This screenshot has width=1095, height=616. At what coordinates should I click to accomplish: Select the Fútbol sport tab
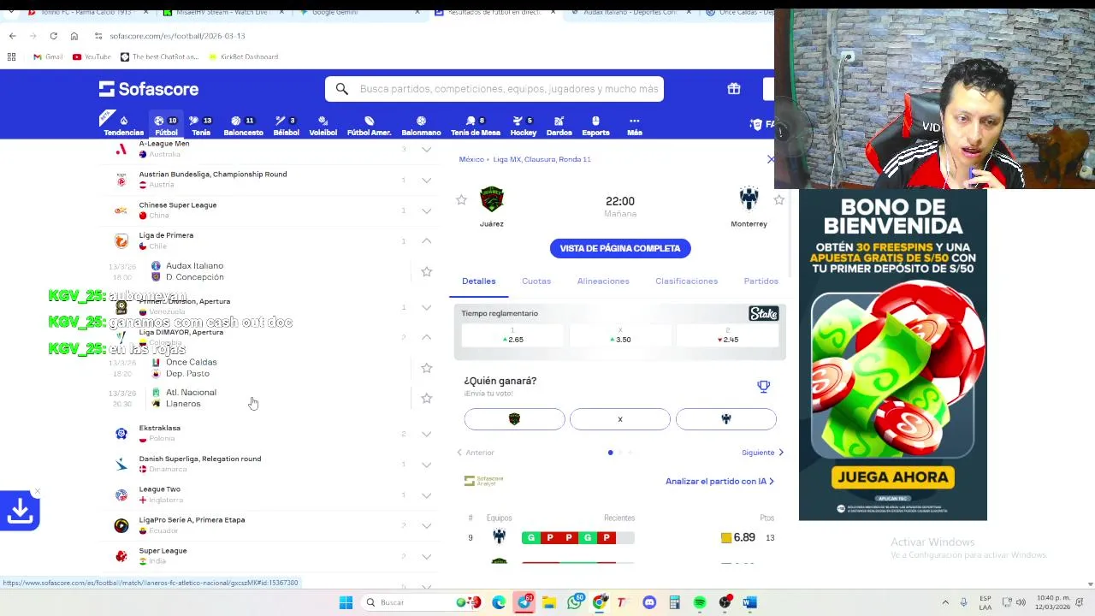coord(166,126)
